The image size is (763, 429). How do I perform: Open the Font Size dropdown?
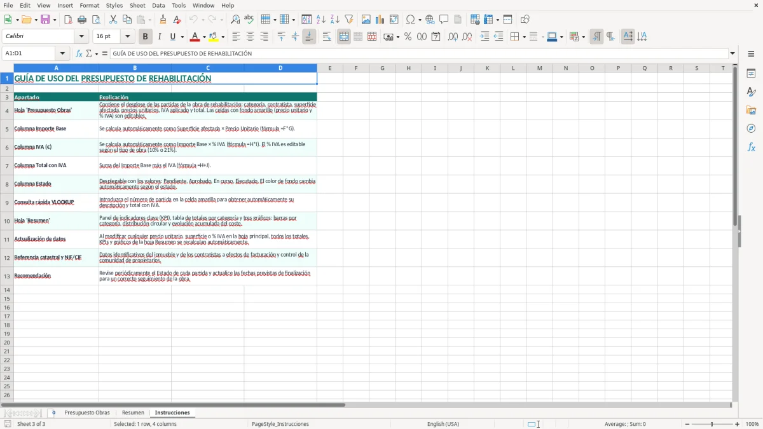[x=127, y=37]
